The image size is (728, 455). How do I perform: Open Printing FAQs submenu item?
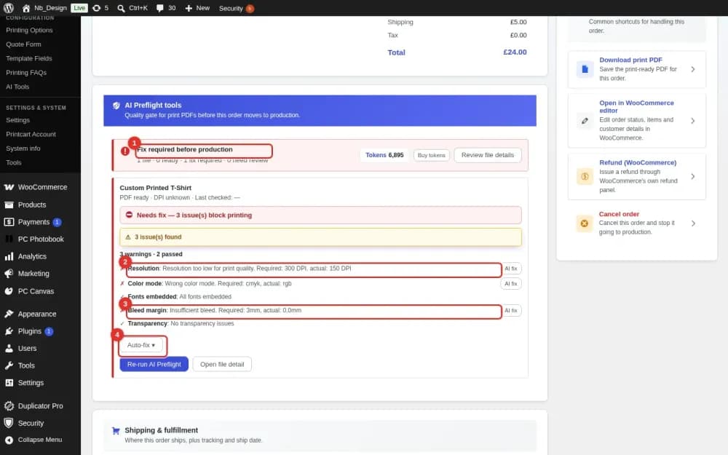[26, 72]
